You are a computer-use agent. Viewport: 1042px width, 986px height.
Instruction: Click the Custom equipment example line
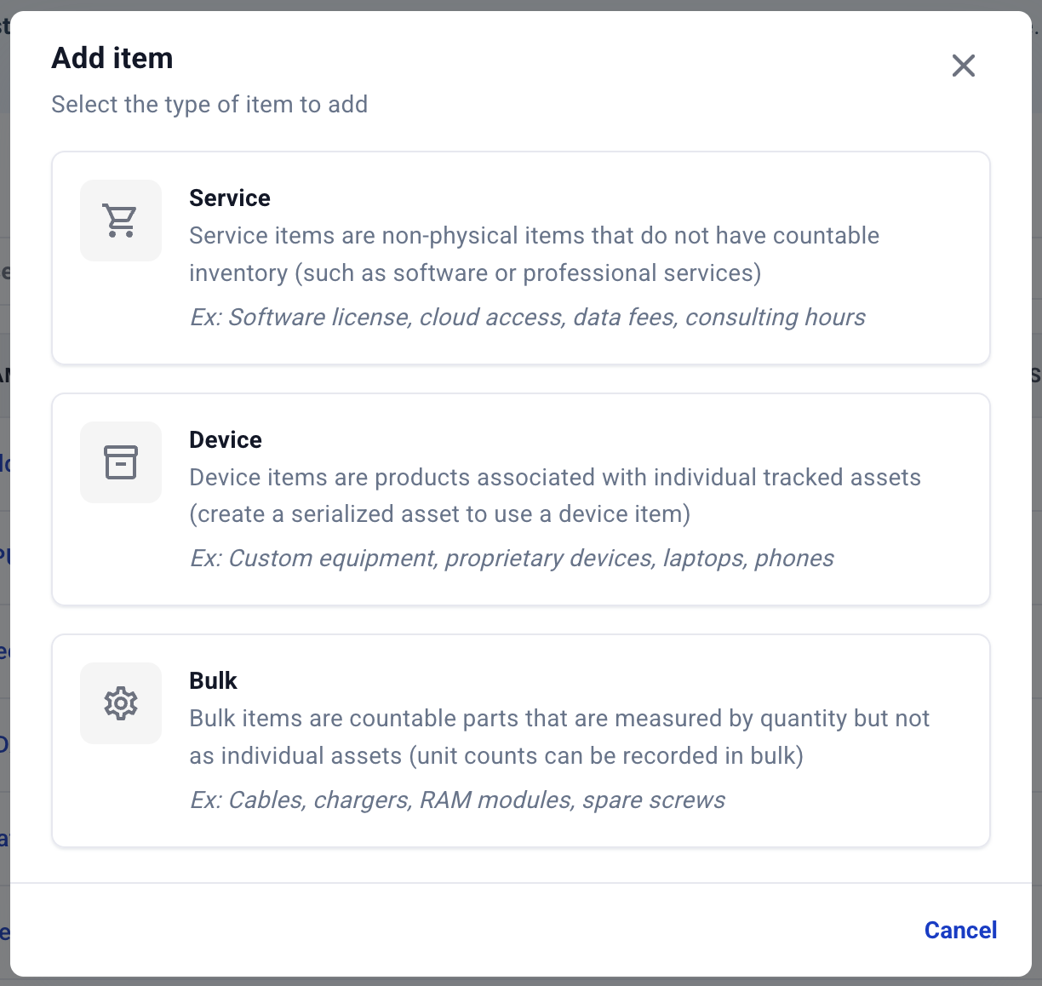(511, 559)
